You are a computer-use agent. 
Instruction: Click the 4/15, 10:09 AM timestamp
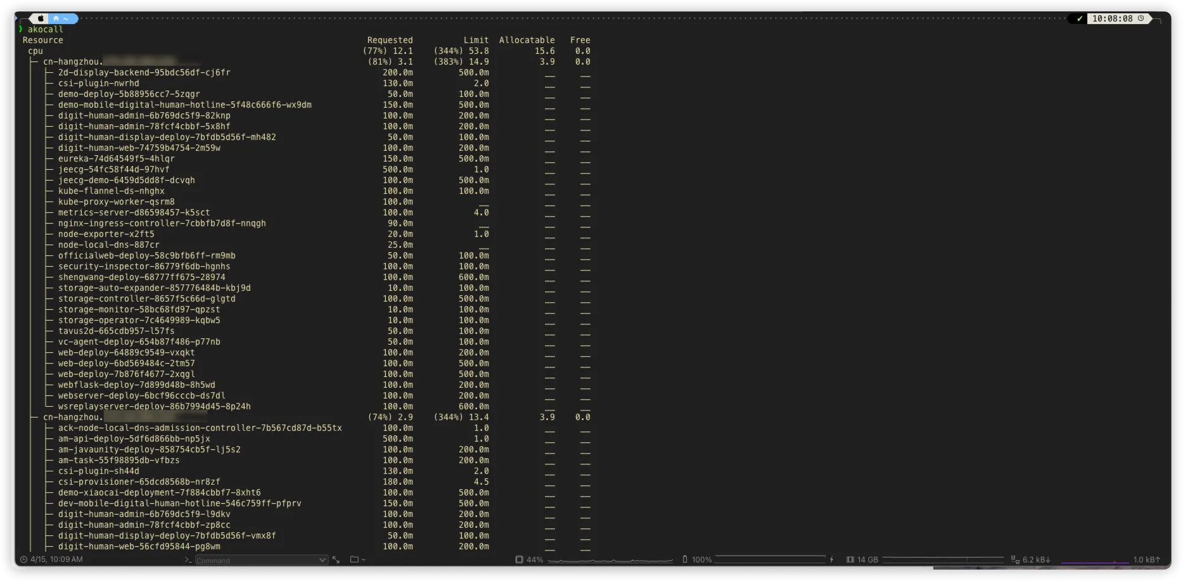56,559
